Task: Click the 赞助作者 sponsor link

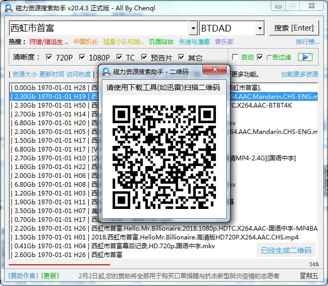Action: pos(23,276)
